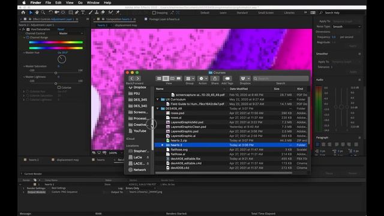Screen dimensions: 384x216
Task: Open the Help menu
Action: 107,2
